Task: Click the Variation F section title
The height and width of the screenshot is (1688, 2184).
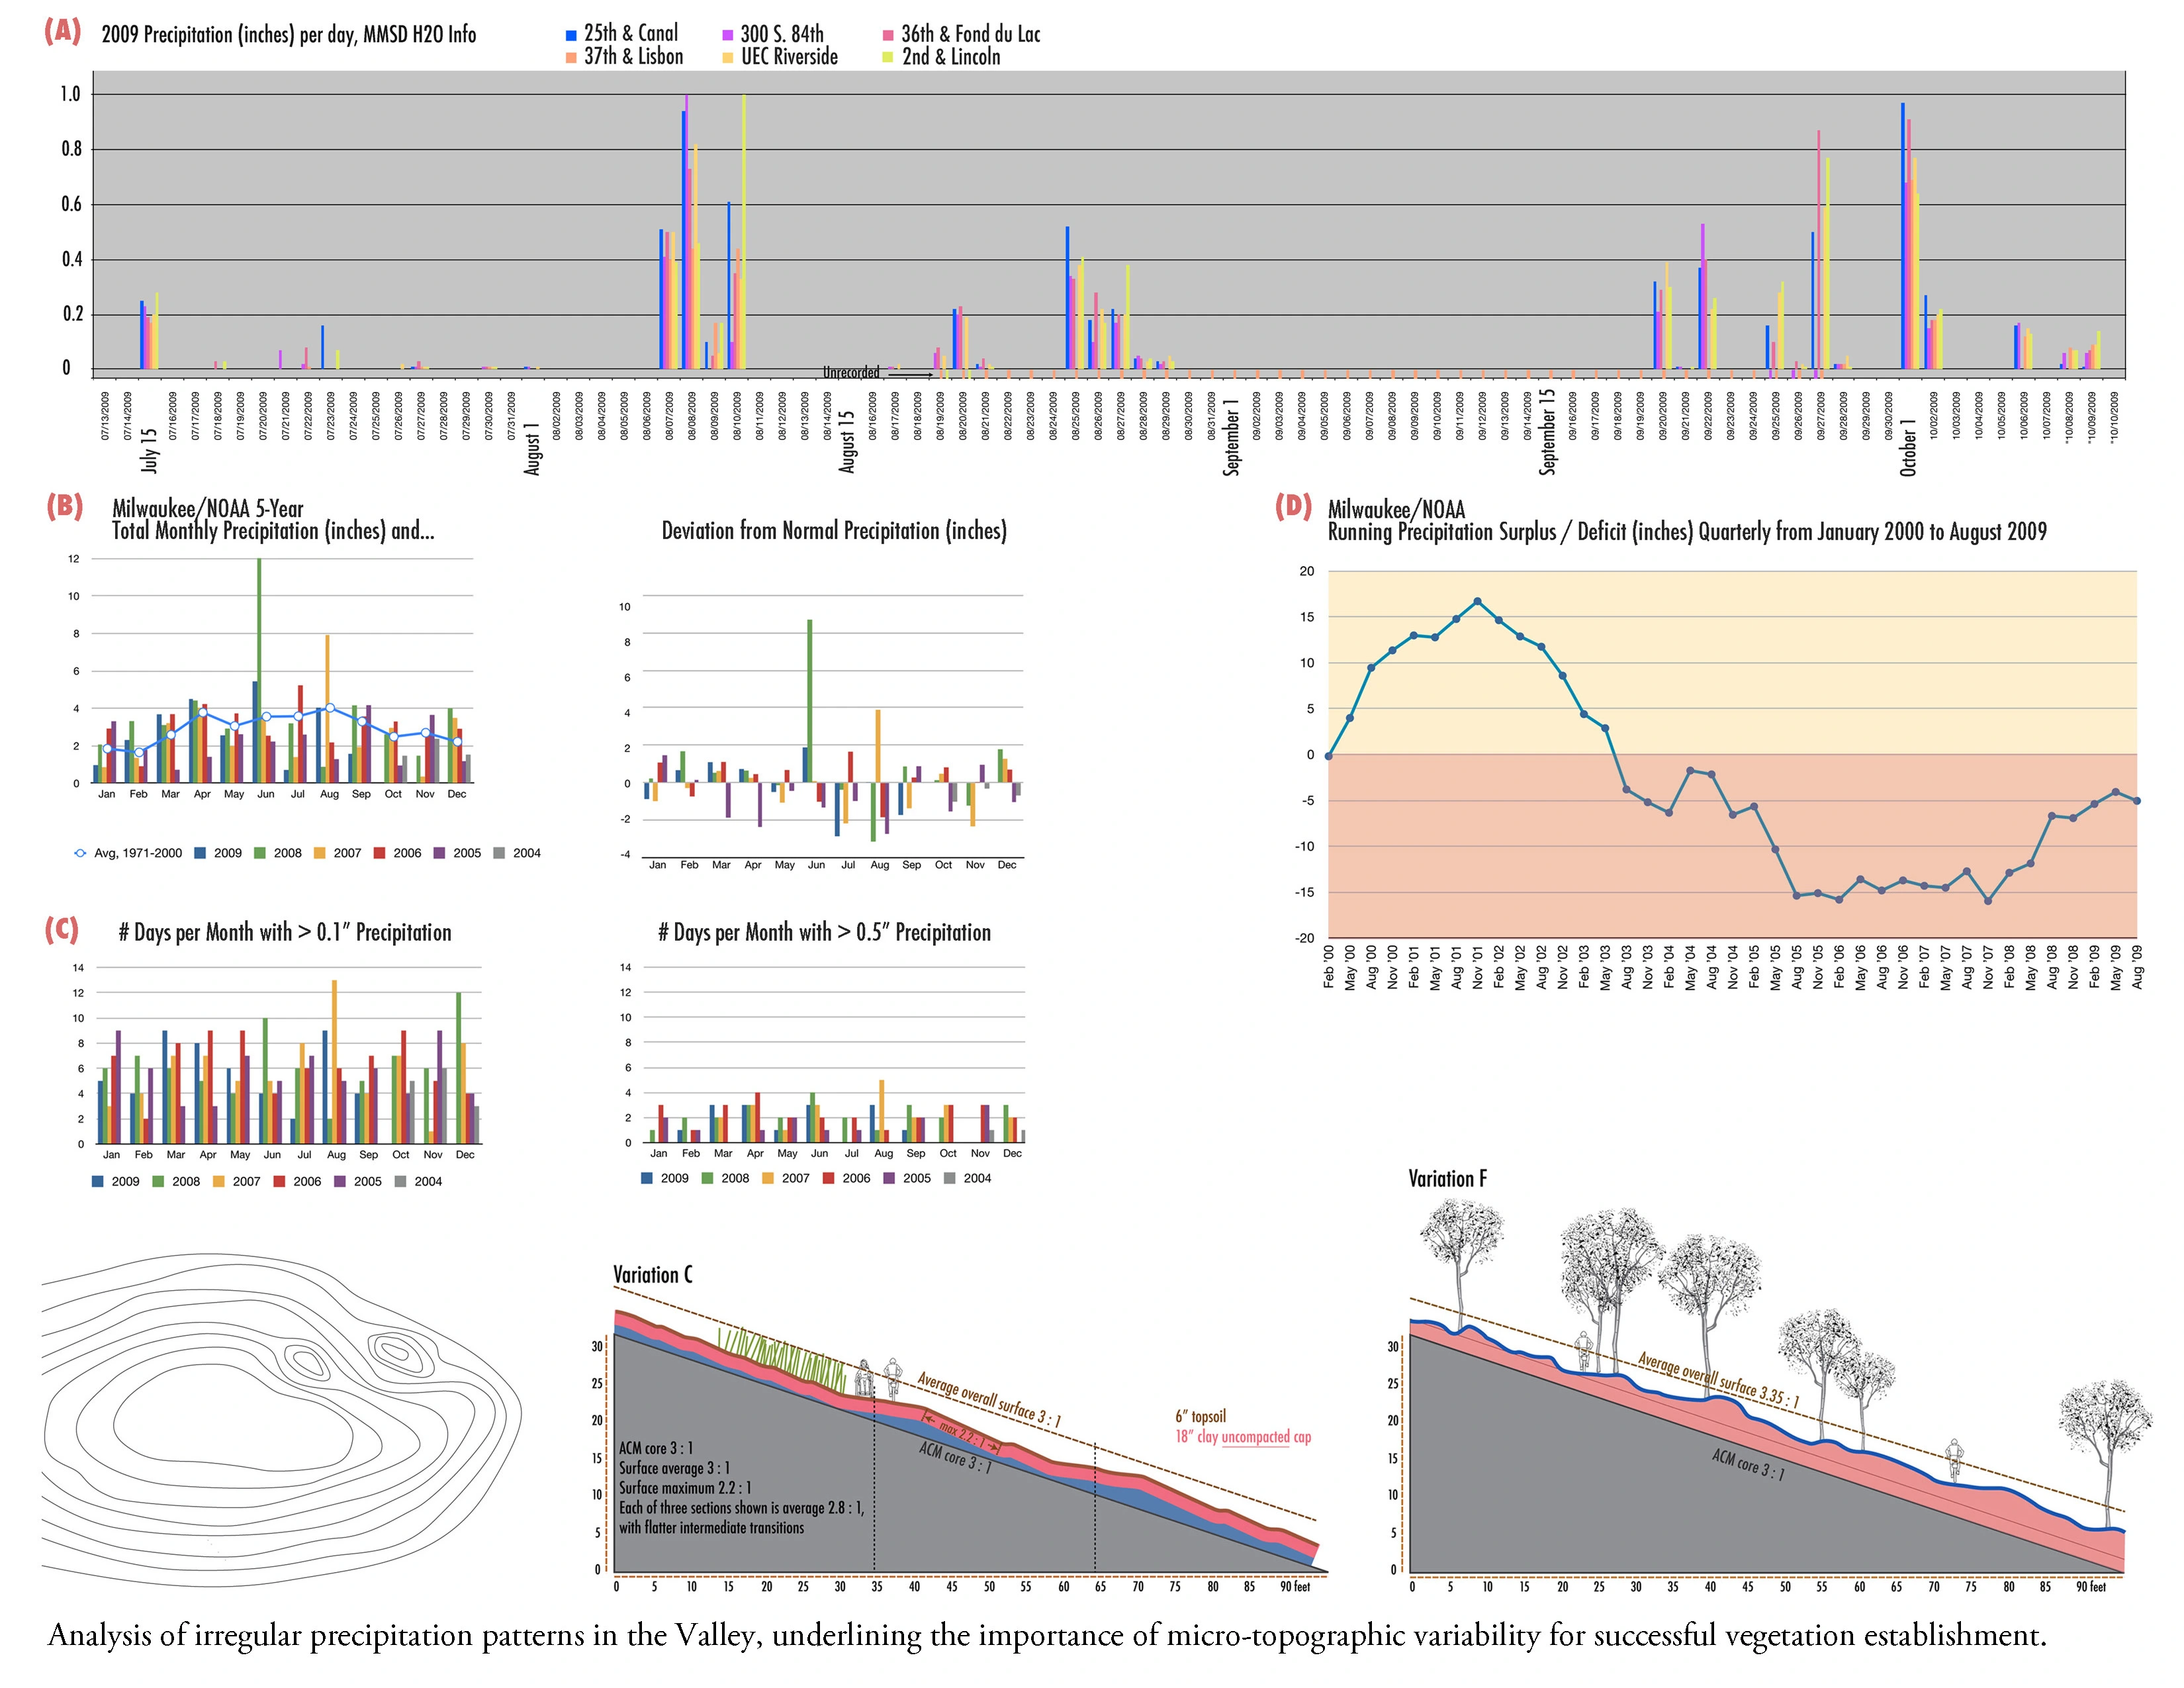Action: click(1447, 1179)
